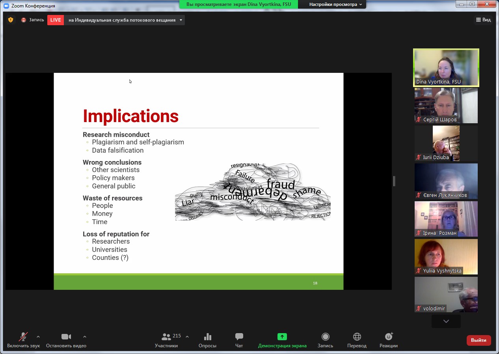Screen dimensions: 499x354
Task: Unmute microphone with Включить звук
Action: click(23, 340)
